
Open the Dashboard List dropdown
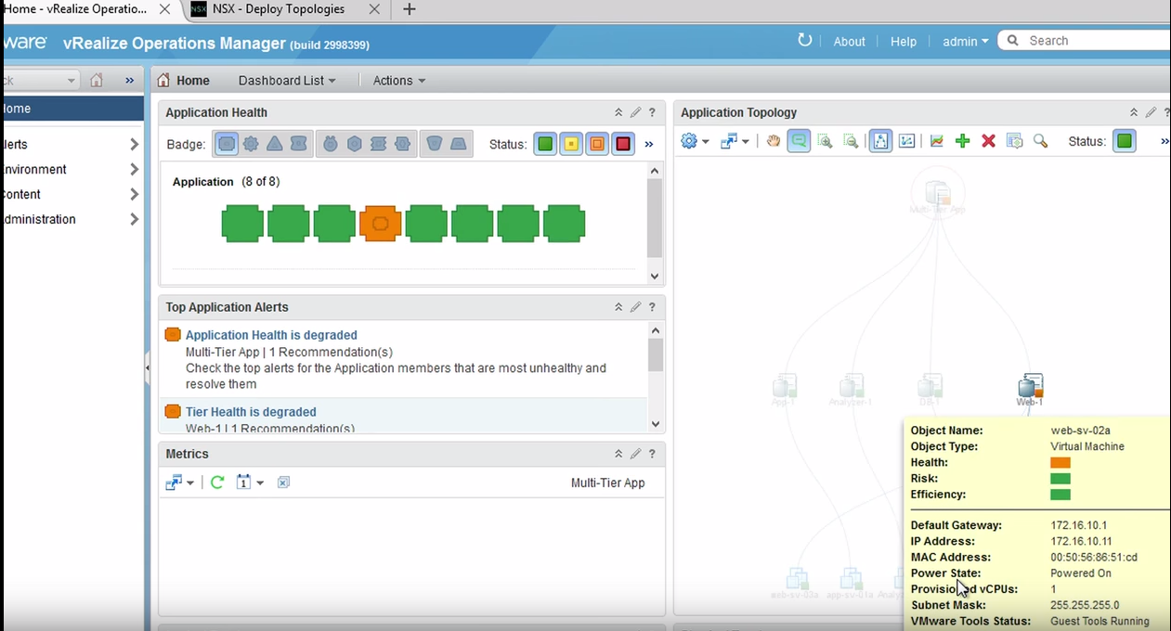[x=287, y=81]
